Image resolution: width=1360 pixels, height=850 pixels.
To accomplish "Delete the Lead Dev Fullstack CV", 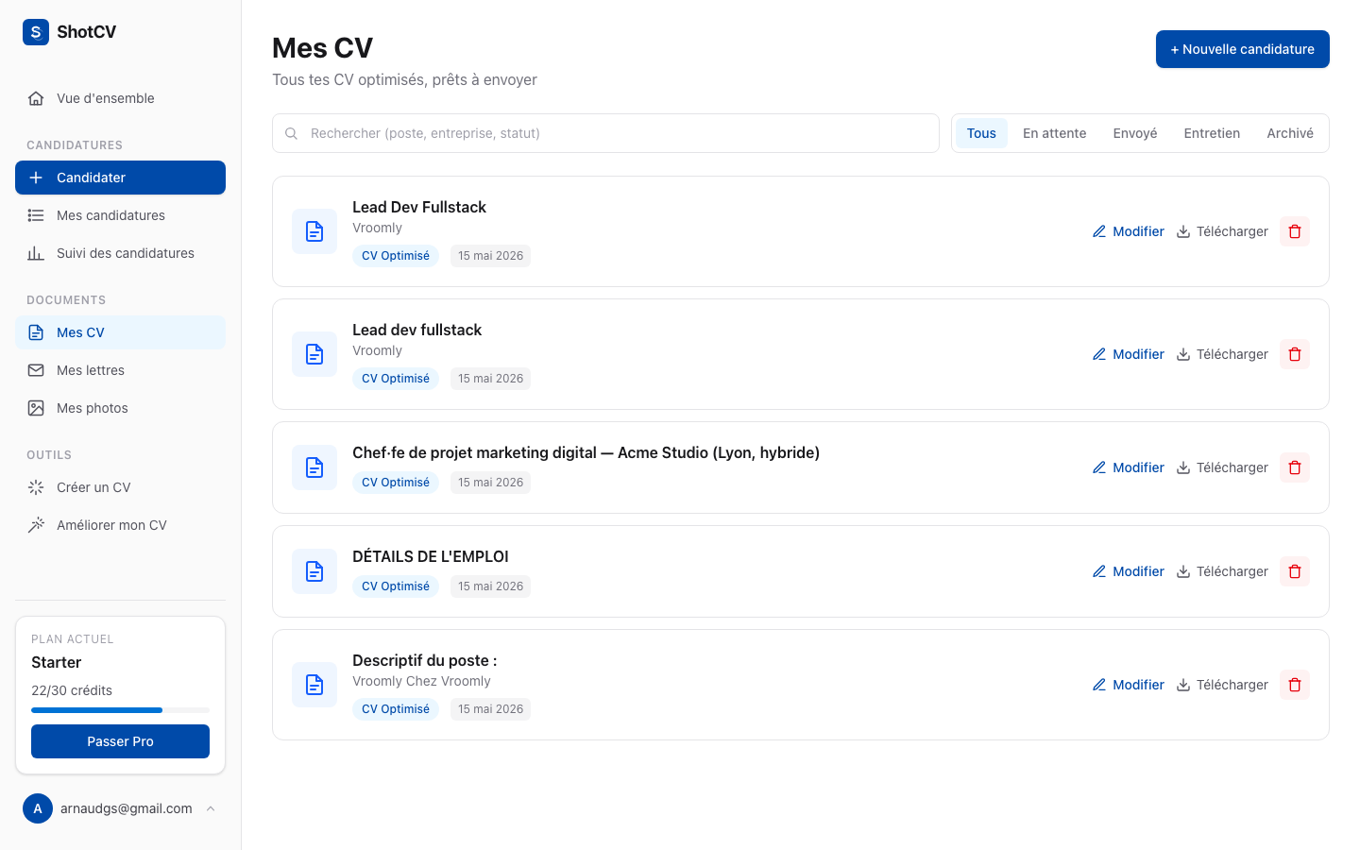I will point(1295,231).
